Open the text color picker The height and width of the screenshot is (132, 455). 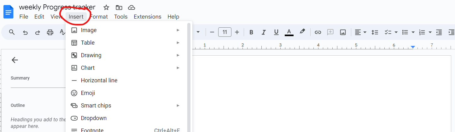pos(289,32)
